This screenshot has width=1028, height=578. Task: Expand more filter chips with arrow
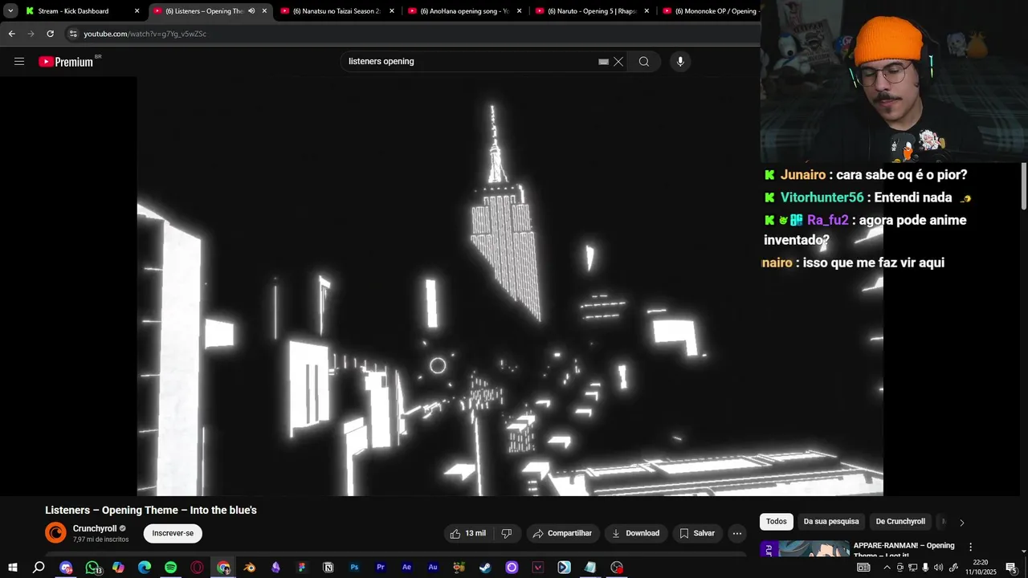961,523
